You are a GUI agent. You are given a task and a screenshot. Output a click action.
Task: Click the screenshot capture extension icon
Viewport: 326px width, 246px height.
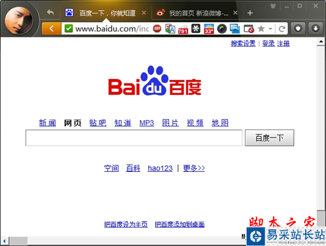pos(235,28)
